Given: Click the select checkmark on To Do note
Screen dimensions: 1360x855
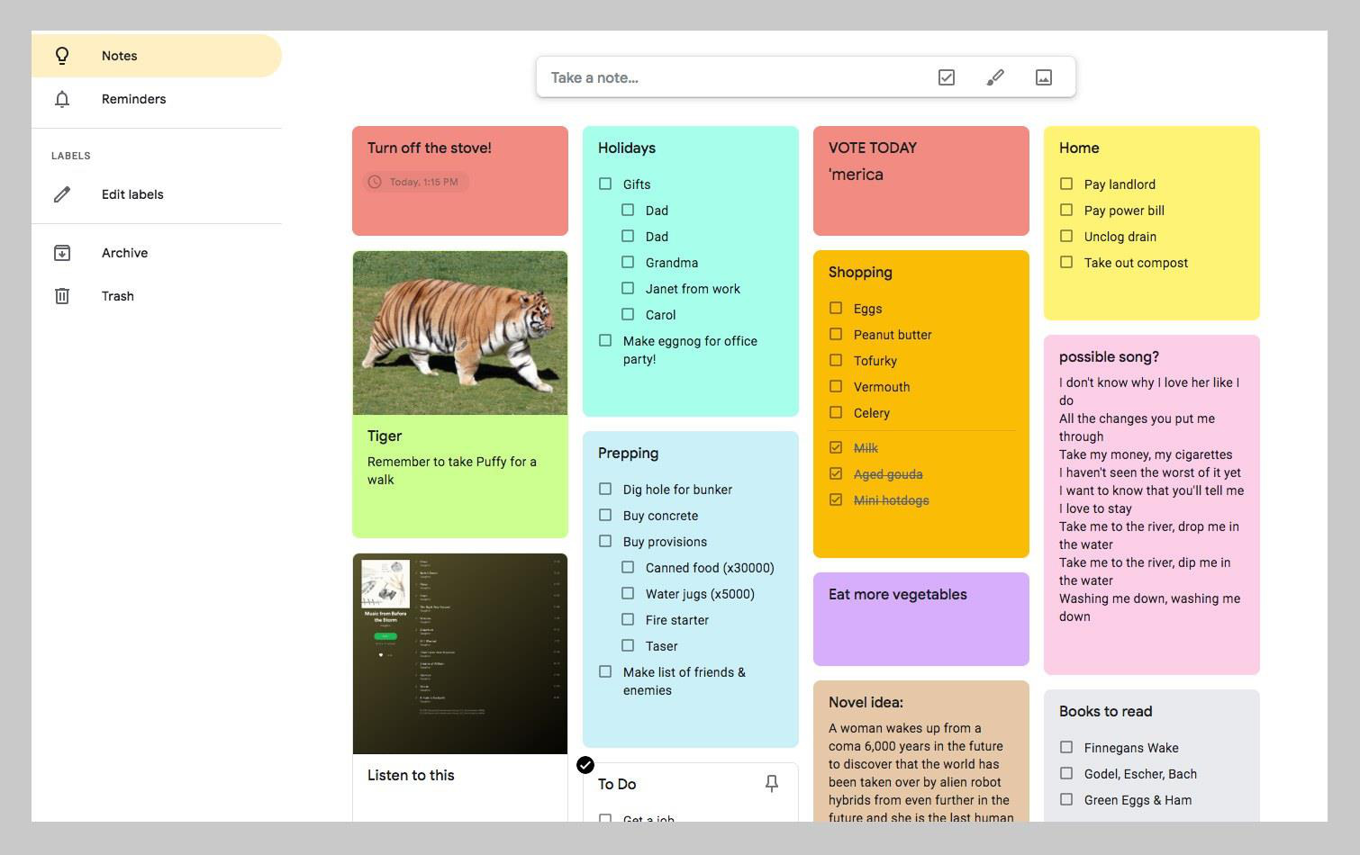Looking at the screenshot, I should [x=585, y=765].
